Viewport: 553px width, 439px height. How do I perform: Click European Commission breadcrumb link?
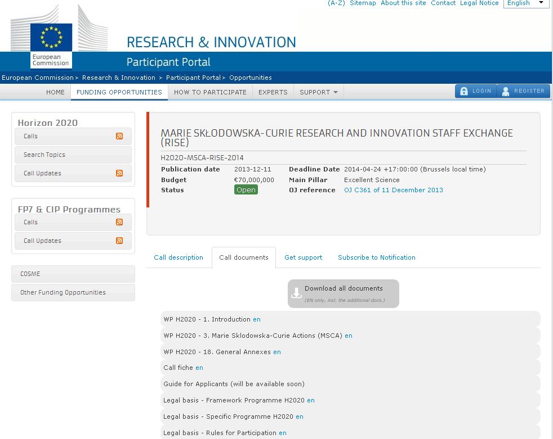(x=38, y=78)
